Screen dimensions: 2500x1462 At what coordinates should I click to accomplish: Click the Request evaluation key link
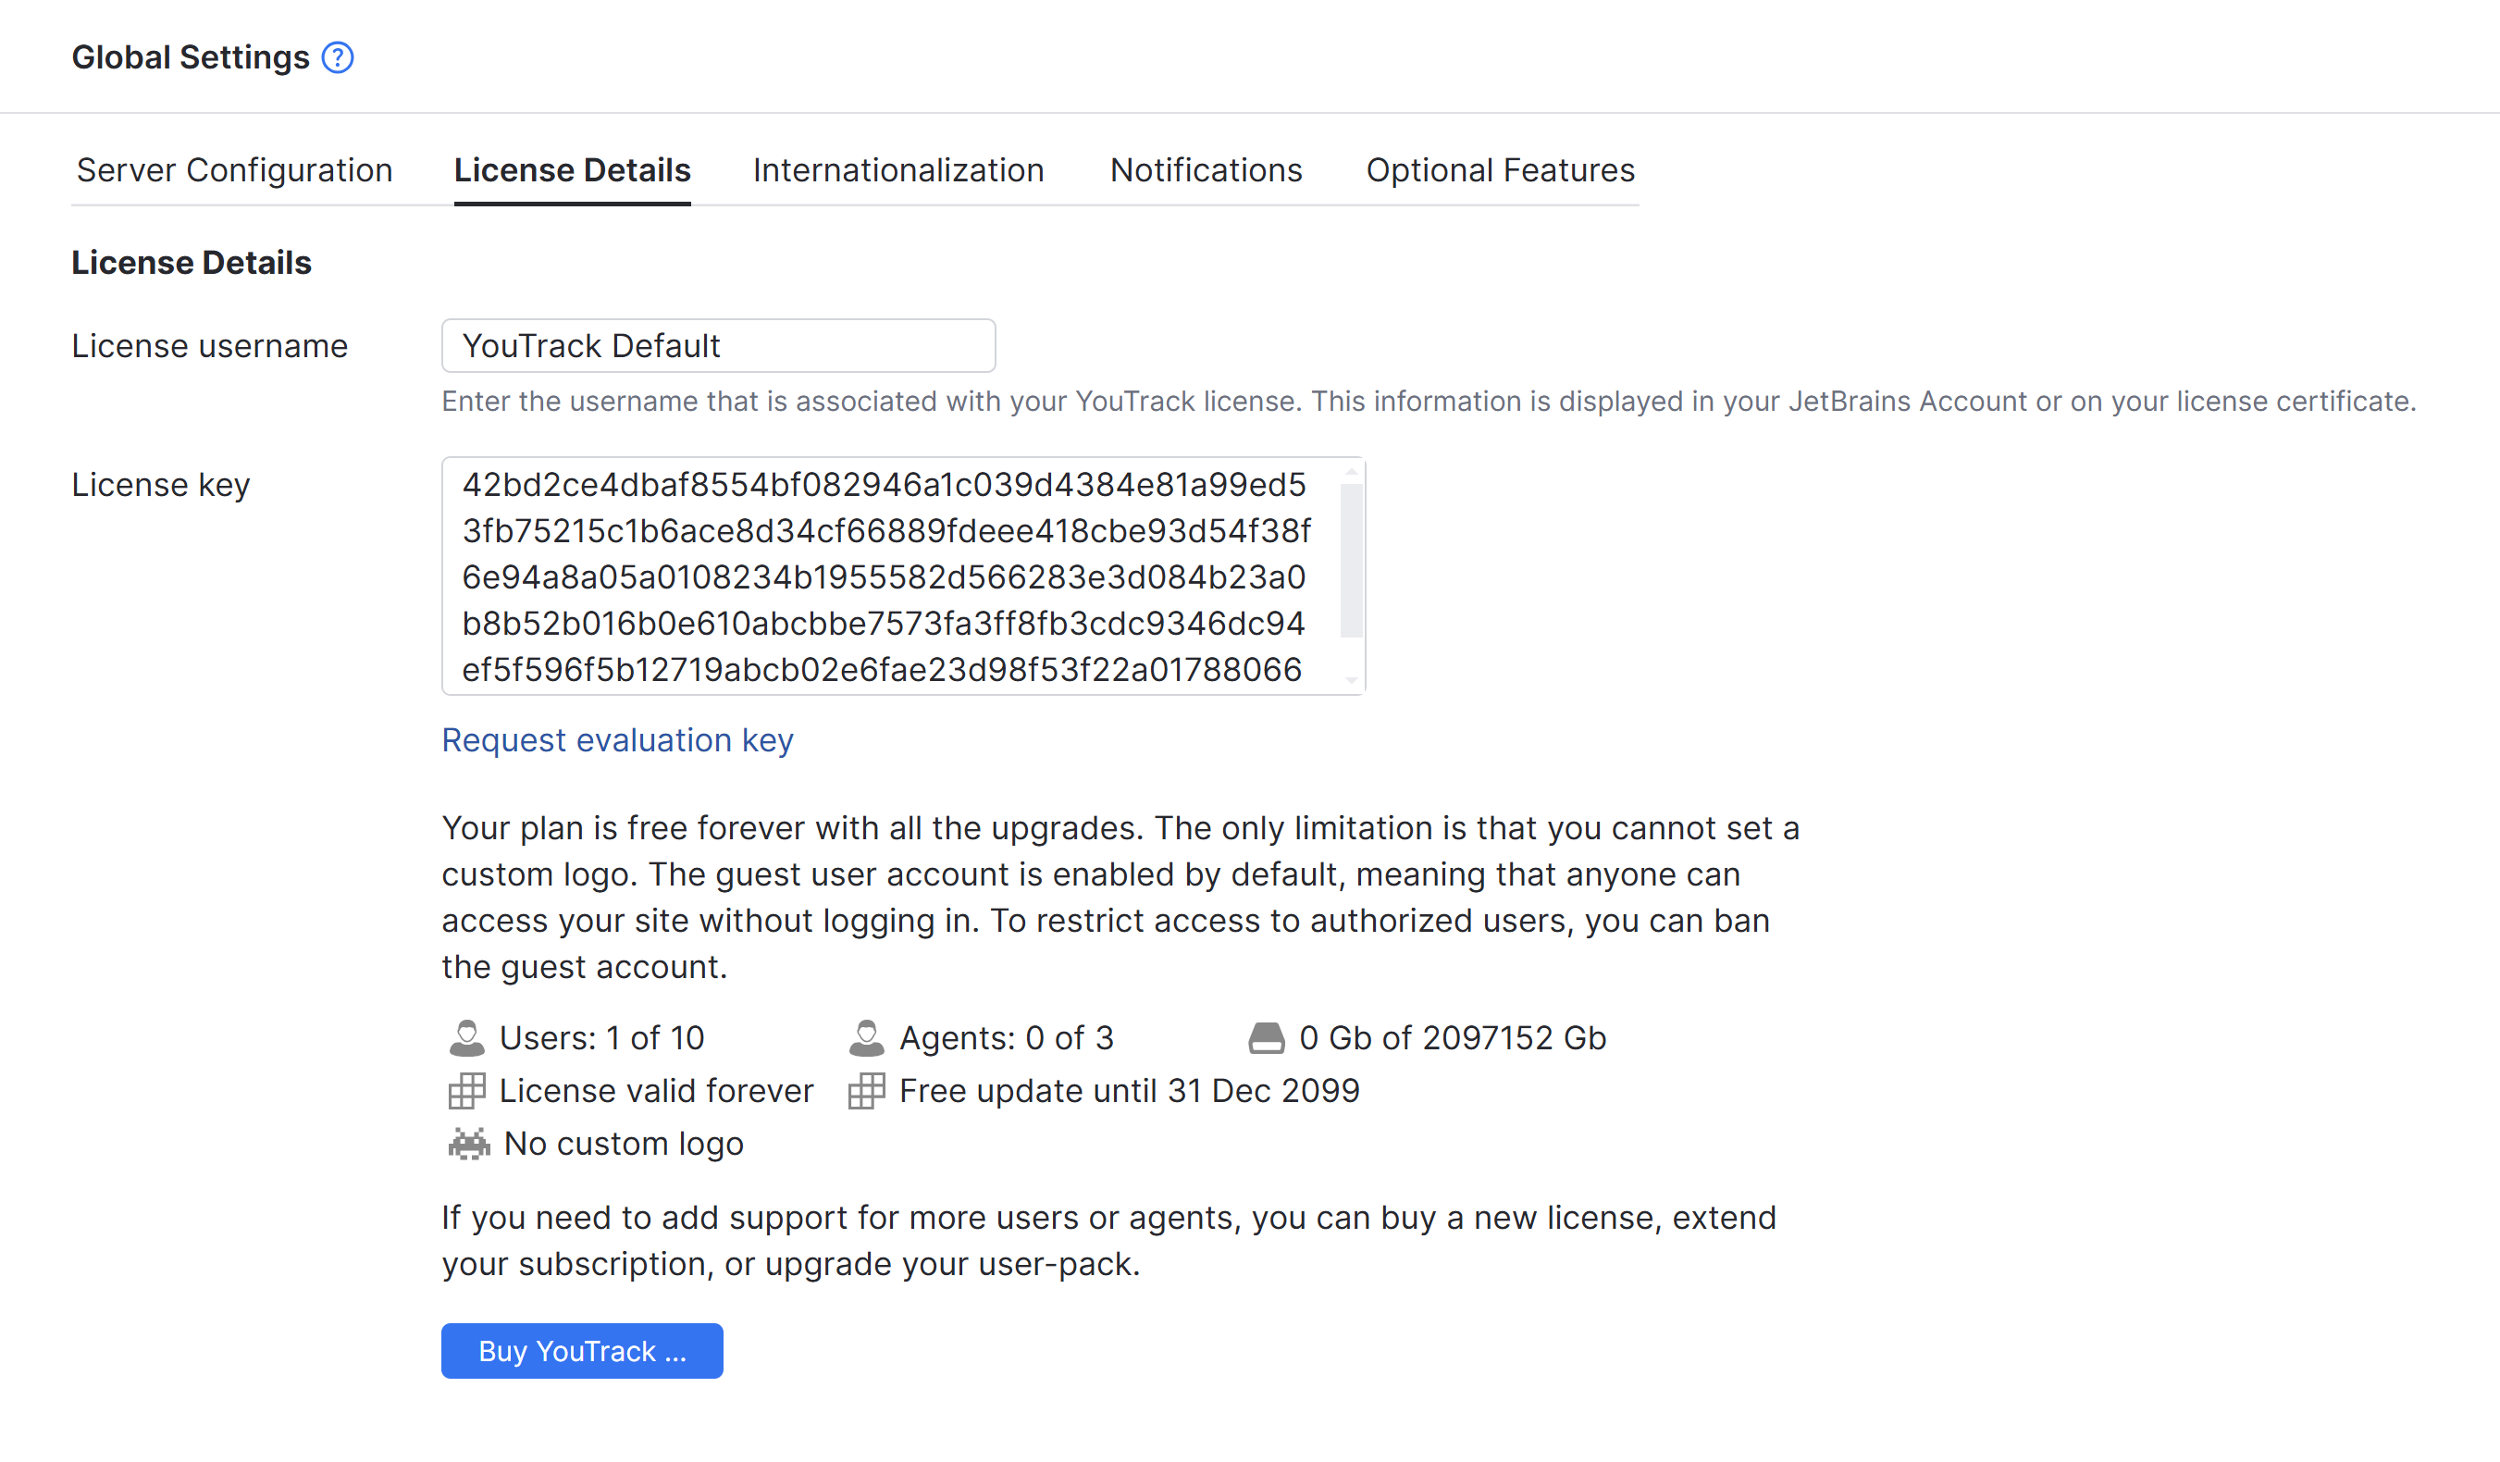click(617, 740)
